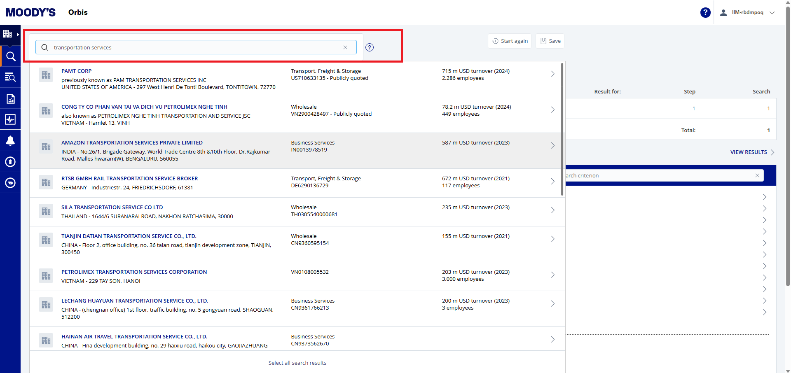Open PETROLIMEX TRANSPORTATION SERVICES CORPORATION link
The height and width of the screenshot is (373, 791).
(x=134, y=272)
